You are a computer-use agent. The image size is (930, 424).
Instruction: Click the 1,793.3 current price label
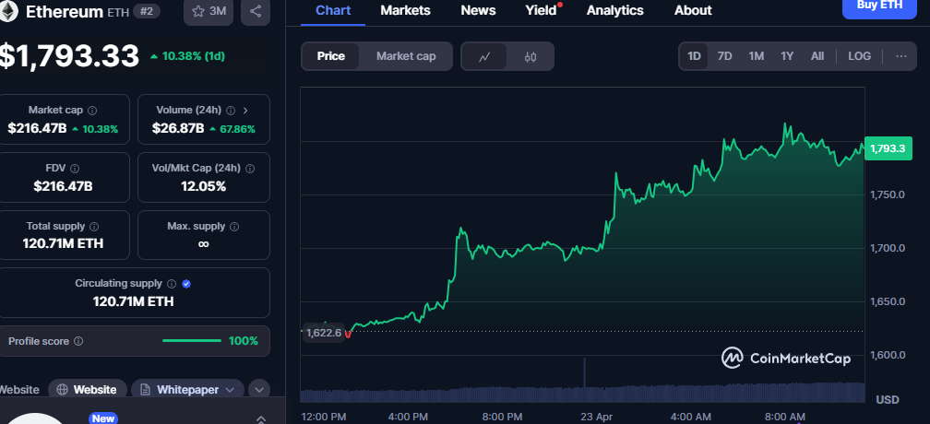[888, 148]
